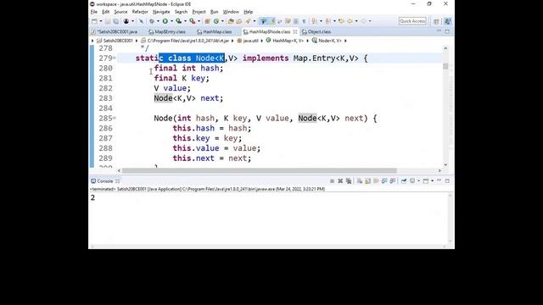This screenshot has width=543, height=305.
Task: Click the Open Perspective icon
Action: pyautogui.click(x=436, y=21)
